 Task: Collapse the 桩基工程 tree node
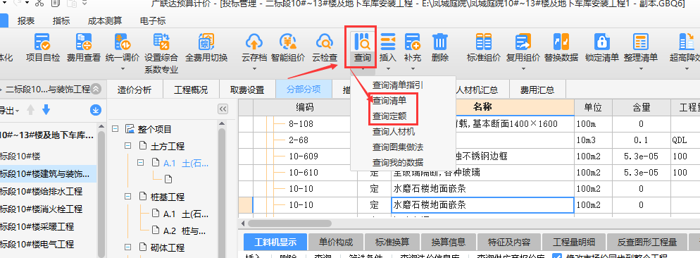coord(127,197)
